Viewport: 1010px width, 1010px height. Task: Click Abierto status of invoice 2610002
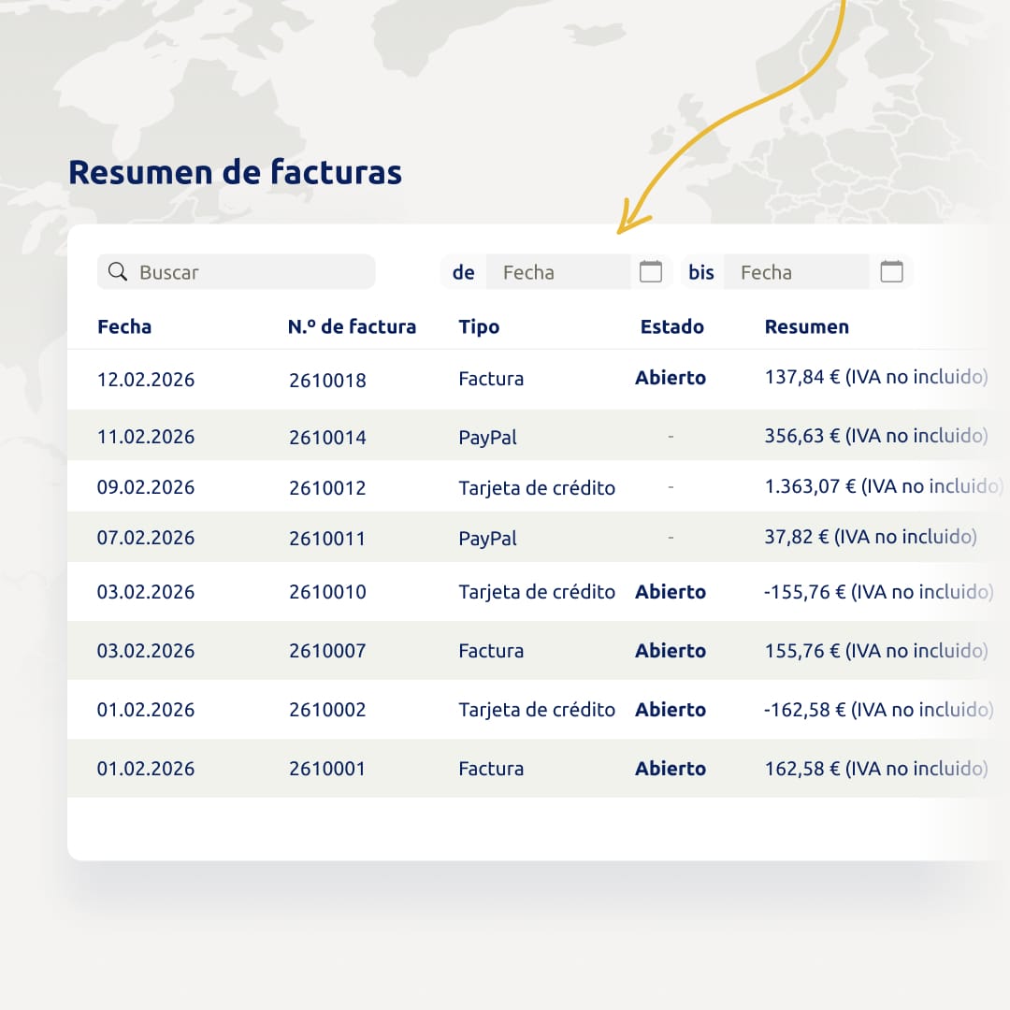(x=671, y=710)
